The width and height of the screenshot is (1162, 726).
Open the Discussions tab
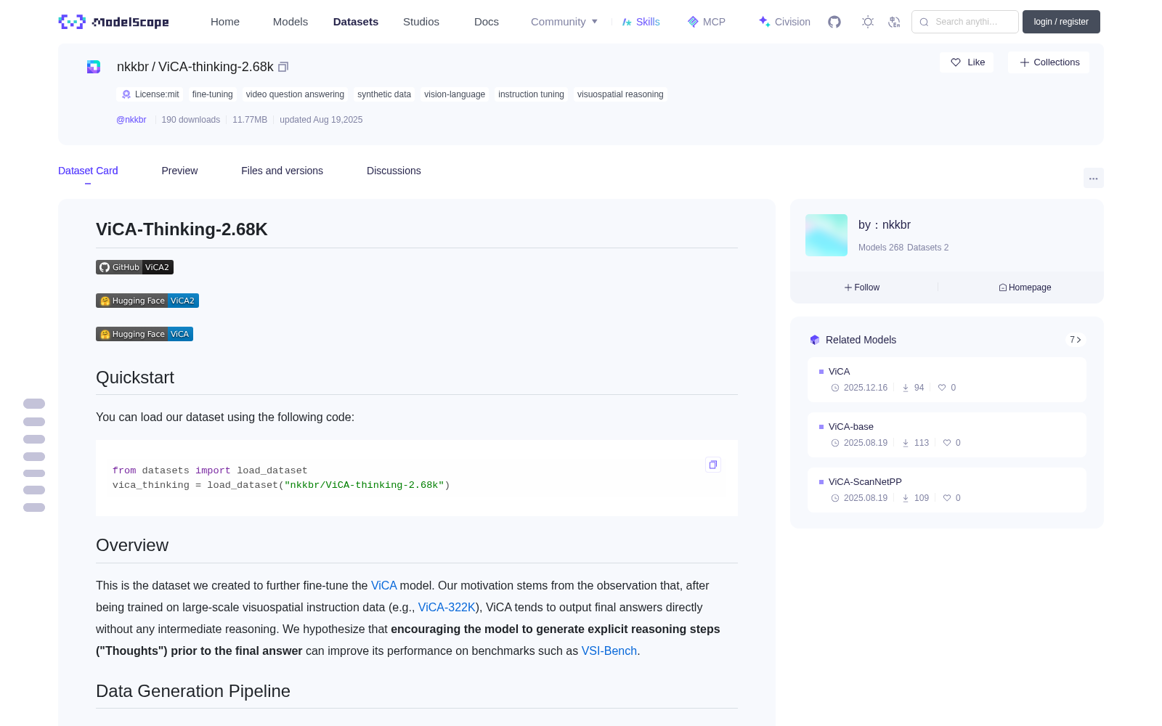[394, 171]
